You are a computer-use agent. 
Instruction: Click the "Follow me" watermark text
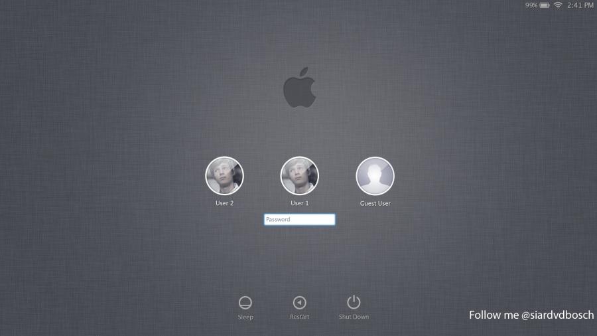(494, 315)
